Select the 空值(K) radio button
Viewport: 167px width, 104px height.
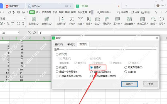91,67
